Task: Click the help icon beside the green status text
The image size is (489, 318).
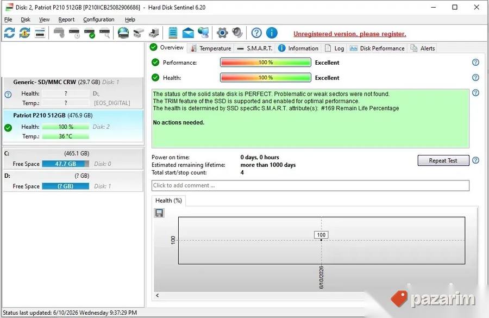Action: click(x=475, y=93)
